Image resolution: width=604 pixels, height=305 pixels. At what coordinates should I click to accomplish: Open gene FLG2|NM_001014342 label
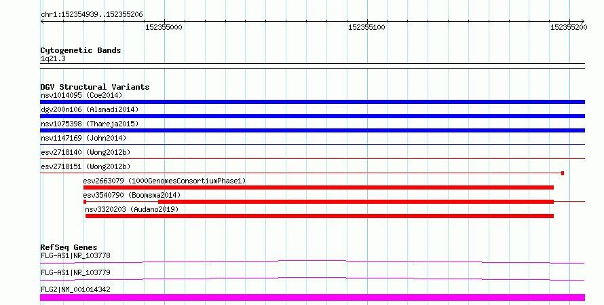coord(75,289)
